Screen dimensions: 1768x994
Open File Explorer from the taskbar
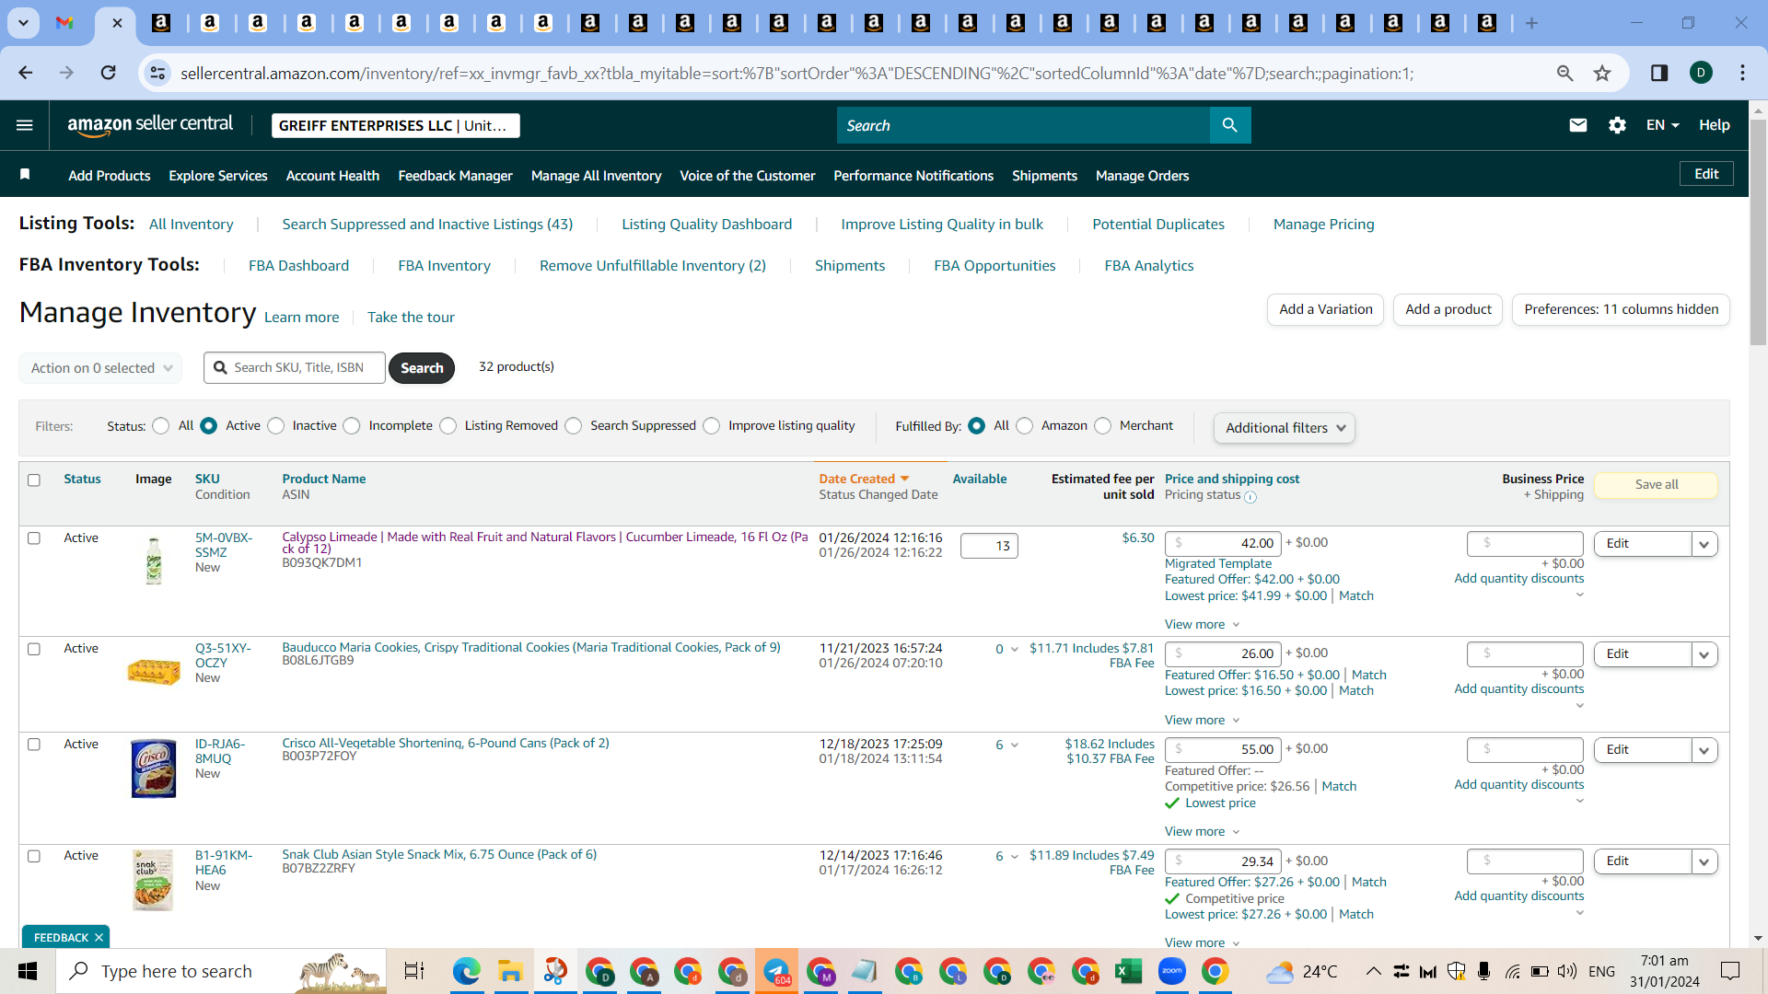pos(510,971)
